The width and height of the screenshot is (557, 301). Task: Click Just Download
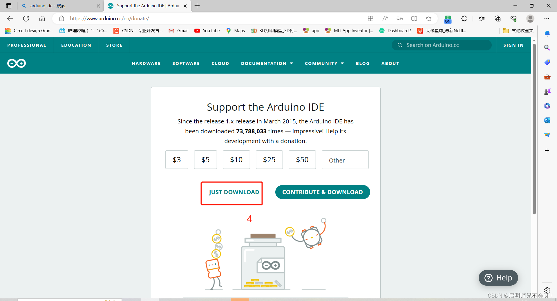click(x=234, y=192)
